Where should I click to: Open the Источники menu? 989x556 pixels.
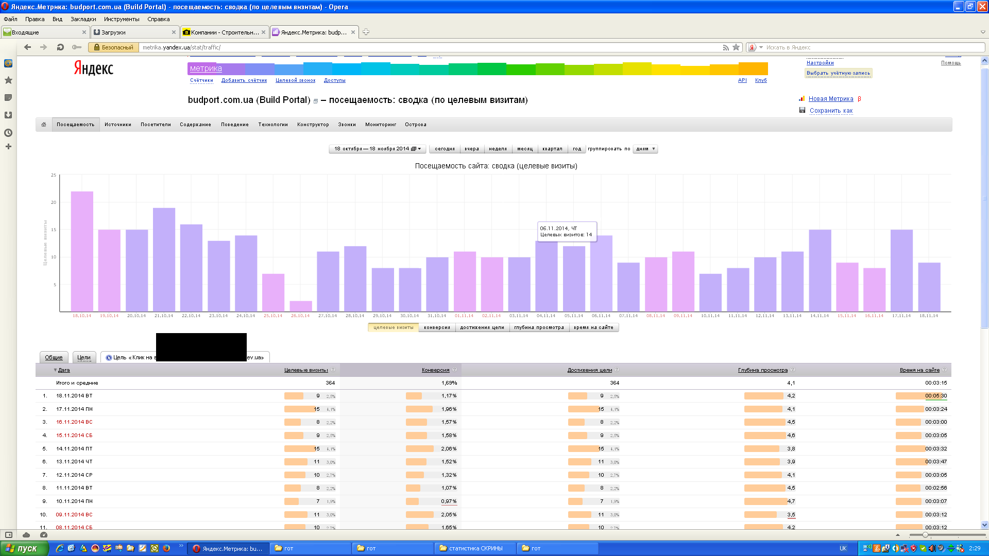[118, 125]
